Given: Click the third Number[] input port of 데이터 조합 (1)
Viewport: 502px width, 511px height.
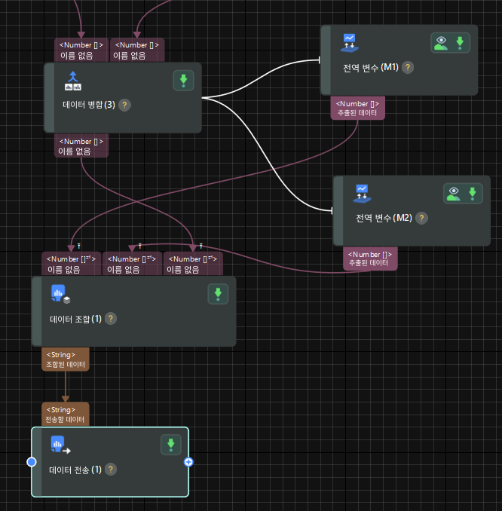Looking at the screenshot, I should [x=193, y=264].
